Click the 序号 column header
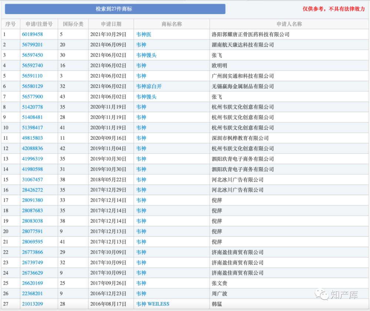Screen dimensions: 370x311 tap(10, 24)
